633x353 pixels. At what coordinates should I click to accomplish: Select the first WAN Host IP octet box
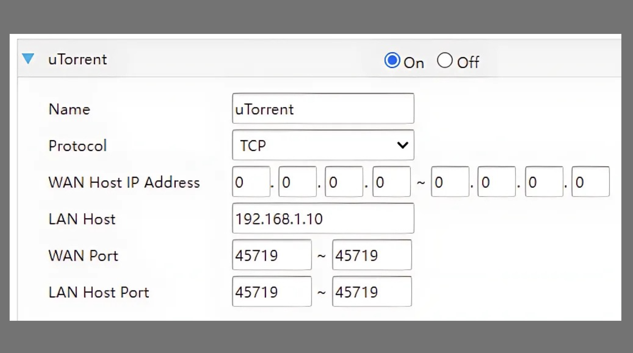[x=251, y=182]
